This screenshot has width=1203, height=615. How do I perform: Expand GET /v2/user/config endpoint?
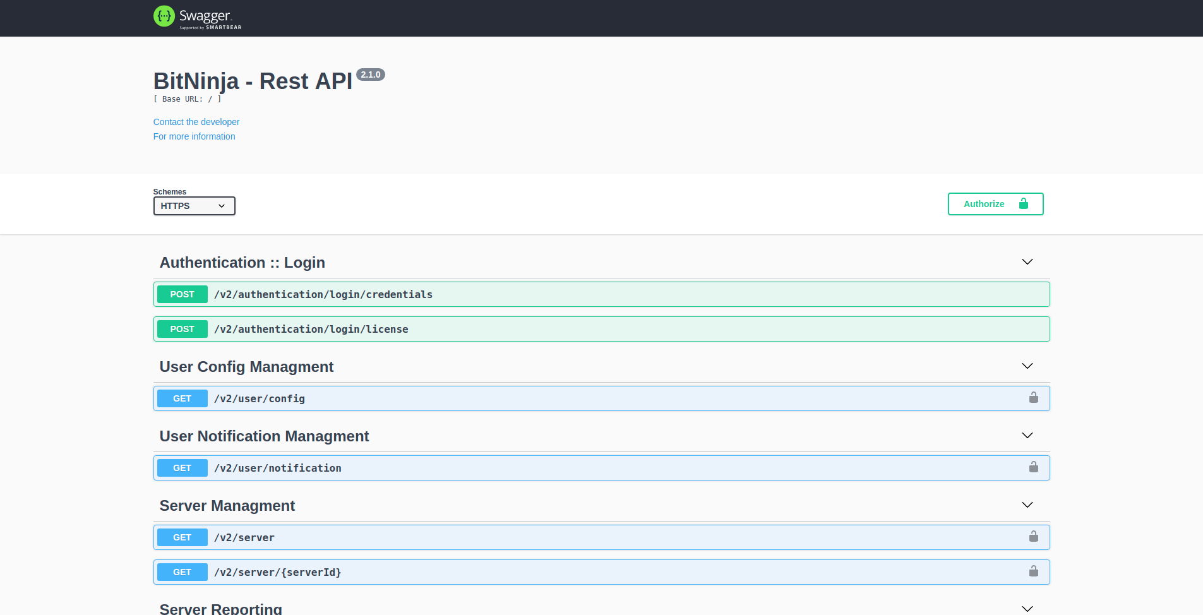pos(601,398)
